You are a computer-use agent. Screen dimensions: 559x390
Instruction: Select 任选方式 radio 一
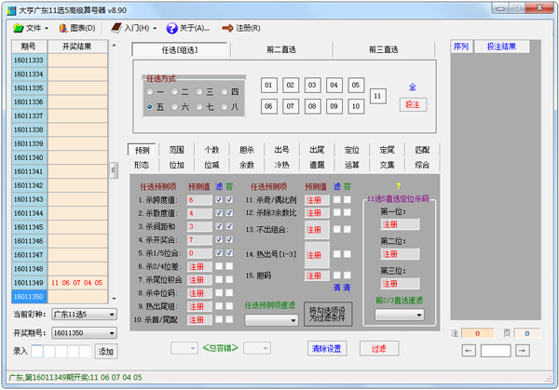coord(150,92)
